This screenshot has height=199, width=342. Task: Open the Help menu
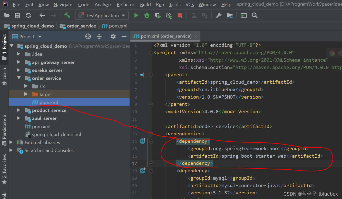click(x=226, y=5)
